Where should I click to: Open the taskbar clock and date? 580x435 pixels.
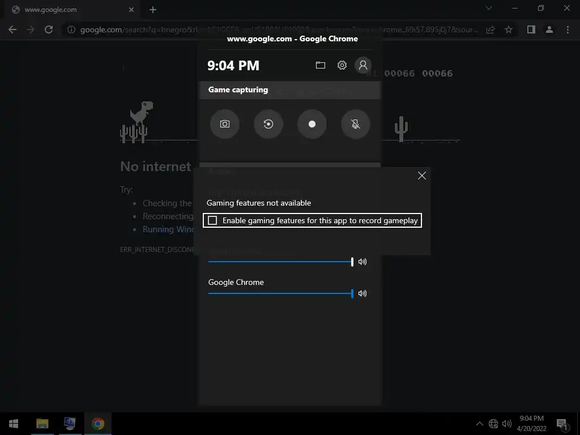[531, 424]
